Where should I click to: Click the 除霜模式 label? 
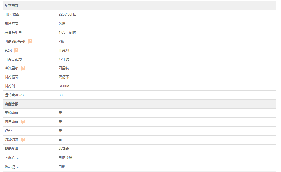(x=12, y=167)
